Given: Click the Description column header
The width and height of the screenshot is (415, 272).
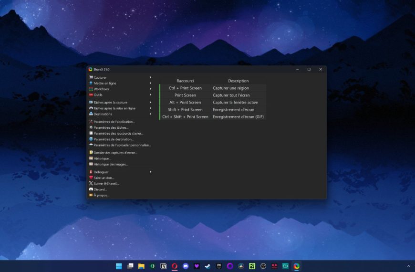Looking at the screenshot, I should click(238, 81).
